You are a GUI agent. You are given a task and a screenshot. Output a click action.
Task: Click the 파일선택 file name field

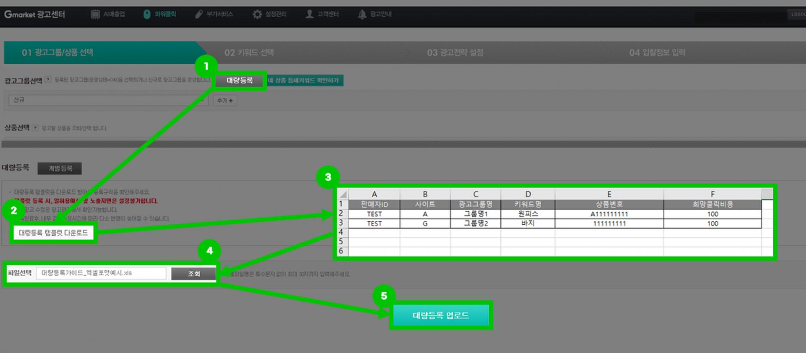coord(101,273)
